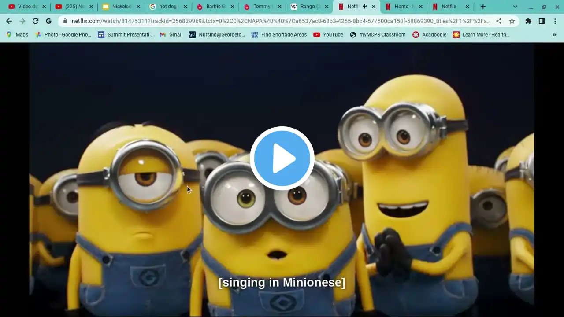The height and width of the screenshot is (317, 564).
Task: Switch to the hot dog Google search tab
Action: pyautogui.click(x=168, y=7)
